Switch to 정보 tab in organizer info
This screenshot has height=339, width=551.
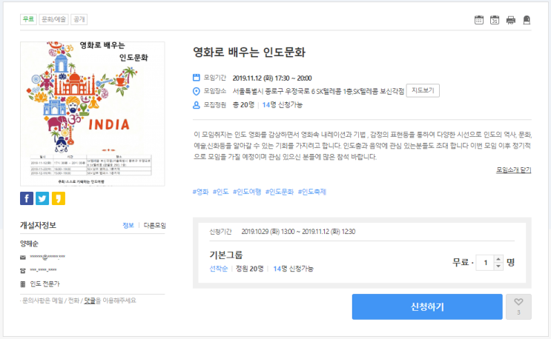128,226
